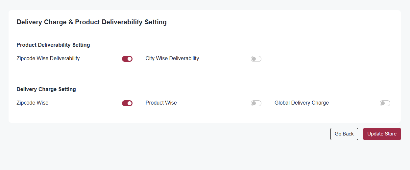This screenshot has width=410, height=170.
Task: Click the Zipcode Wise label under Delivery Charge
Action: [x=33, y=103]
